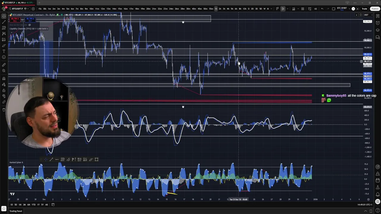Open the brush drawing tool in left toolbar

click(x=4, y=45)
